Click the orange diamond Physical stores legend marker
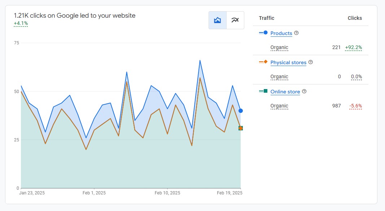Image resolution: width=385 pixels, height=211 pixels. [265, 62]
